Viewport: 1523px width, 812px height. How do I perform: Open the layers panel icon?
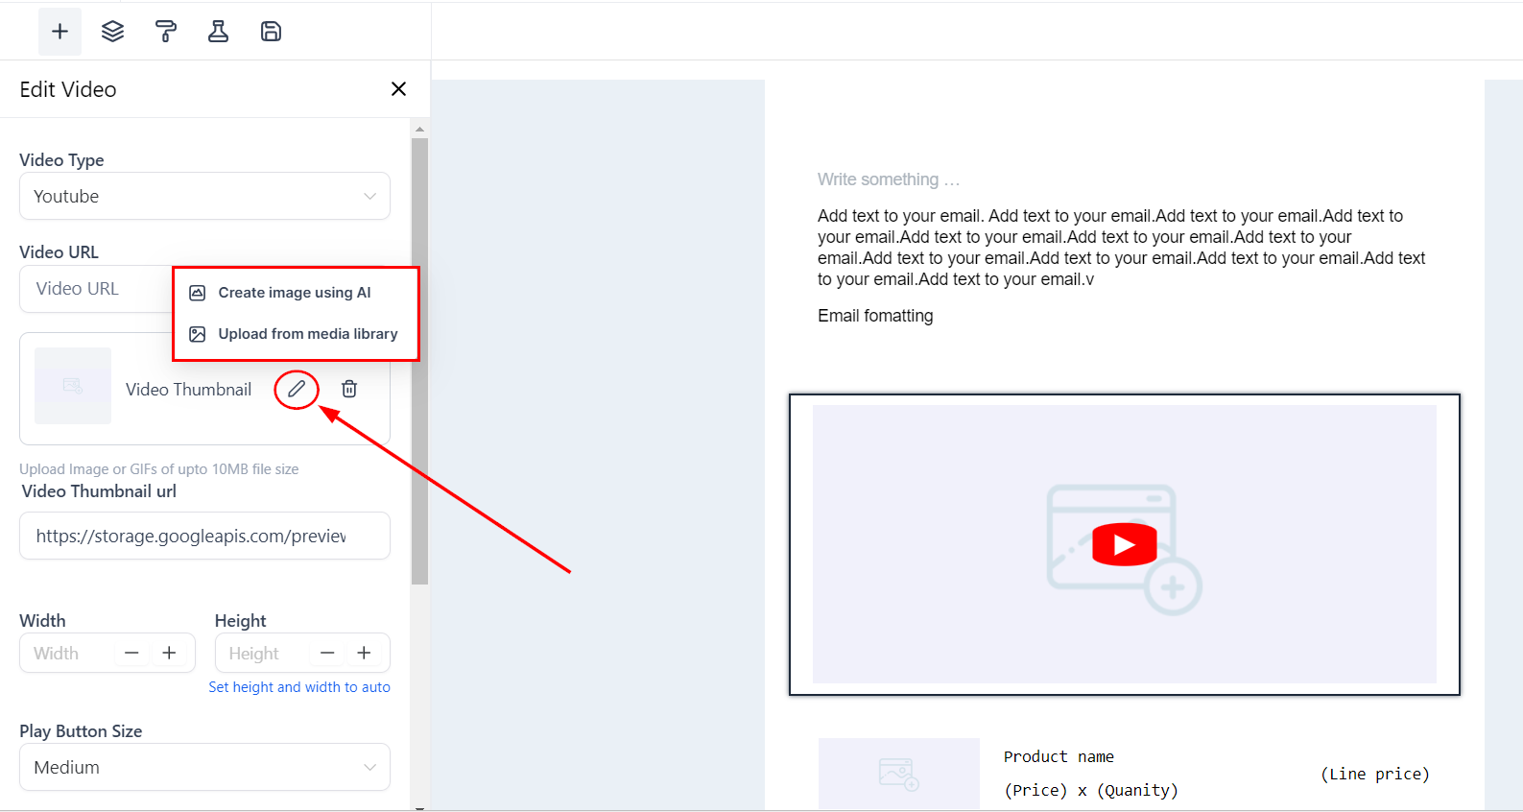(112, 32)
